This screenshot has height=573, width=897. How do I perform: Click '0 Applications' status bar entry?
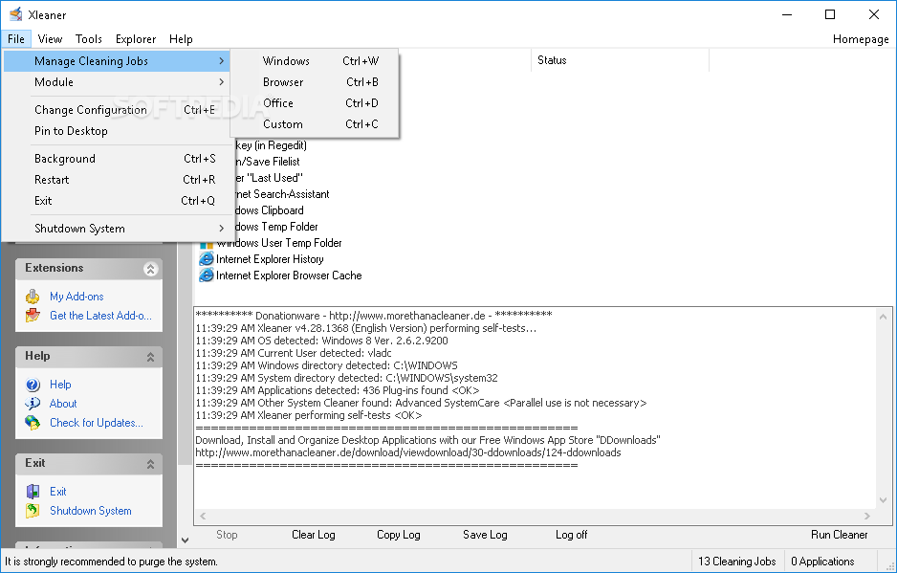click(x=822, y=562)
